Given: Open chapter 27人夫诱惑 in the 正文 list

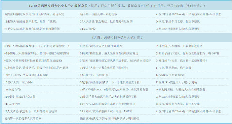Looking at the screenshot, I should pyautogui.click(x=31, y=111).
